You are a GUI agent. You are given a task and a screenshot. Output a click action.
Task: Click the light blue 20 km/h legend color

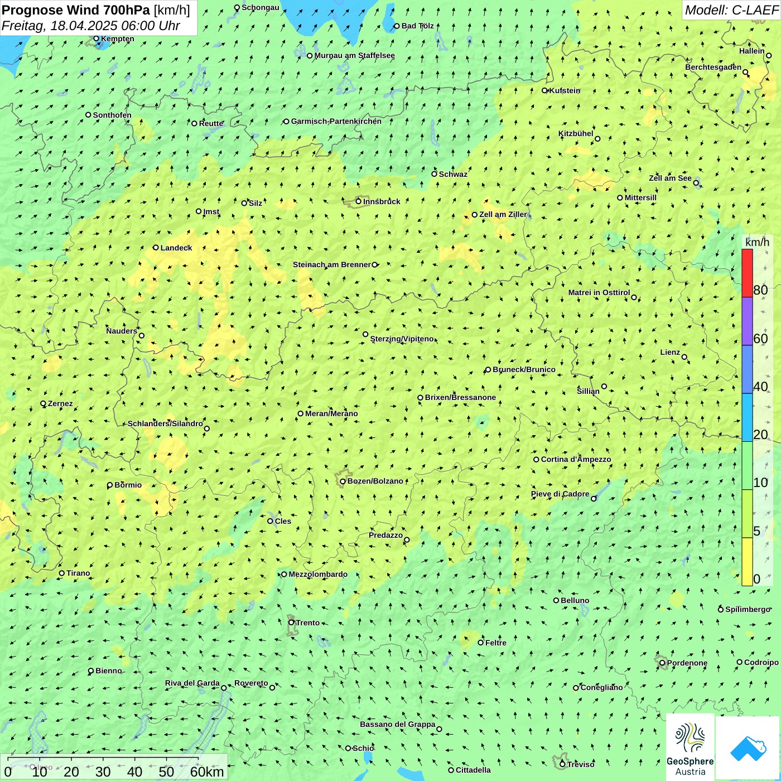point(747,417)
